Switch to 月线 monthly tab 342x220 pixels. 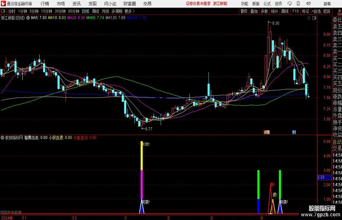pyautogui.click(x=105, y=11)
